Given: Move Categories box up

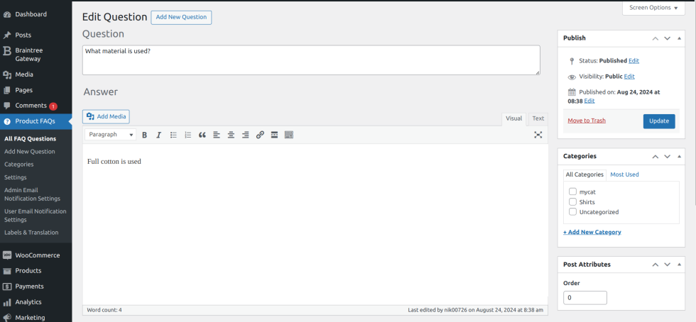Looking at the screenshot, I should pos(655,156).
